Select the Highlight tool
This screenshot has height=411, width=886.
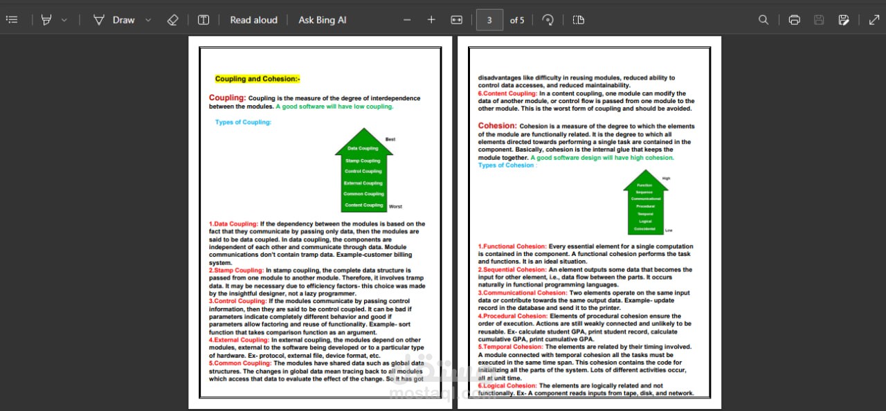click(x=46, y=20)
